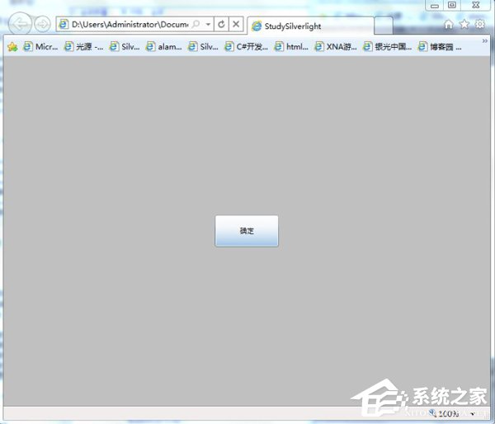The image size is (495, 424).
Task: Click the zoom level magnifier in status bar
Action: pyautogui.click(x=432, y=412)
